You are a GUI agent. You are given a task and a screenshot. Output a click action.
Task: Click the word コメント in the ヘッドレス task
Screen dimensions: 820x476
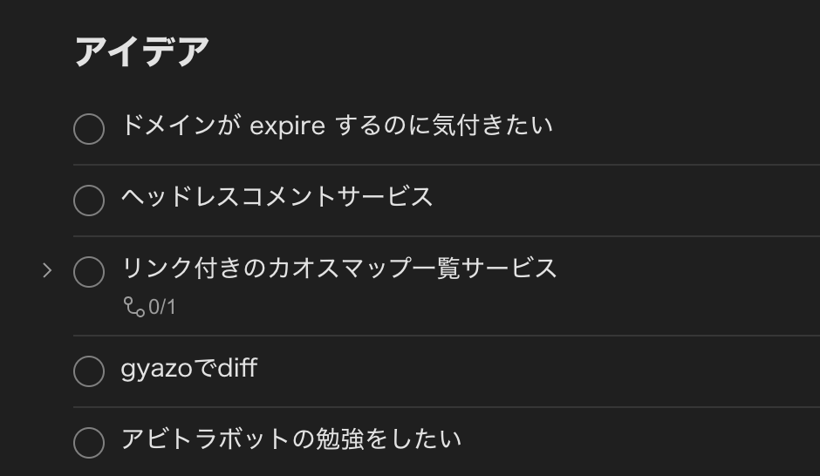[x=288, y=197]
